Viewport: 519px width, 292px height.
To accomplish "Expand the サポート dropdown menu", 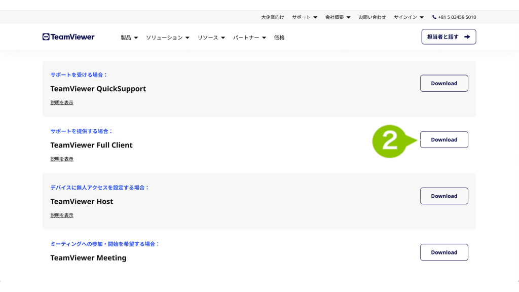I will [305, 17].
